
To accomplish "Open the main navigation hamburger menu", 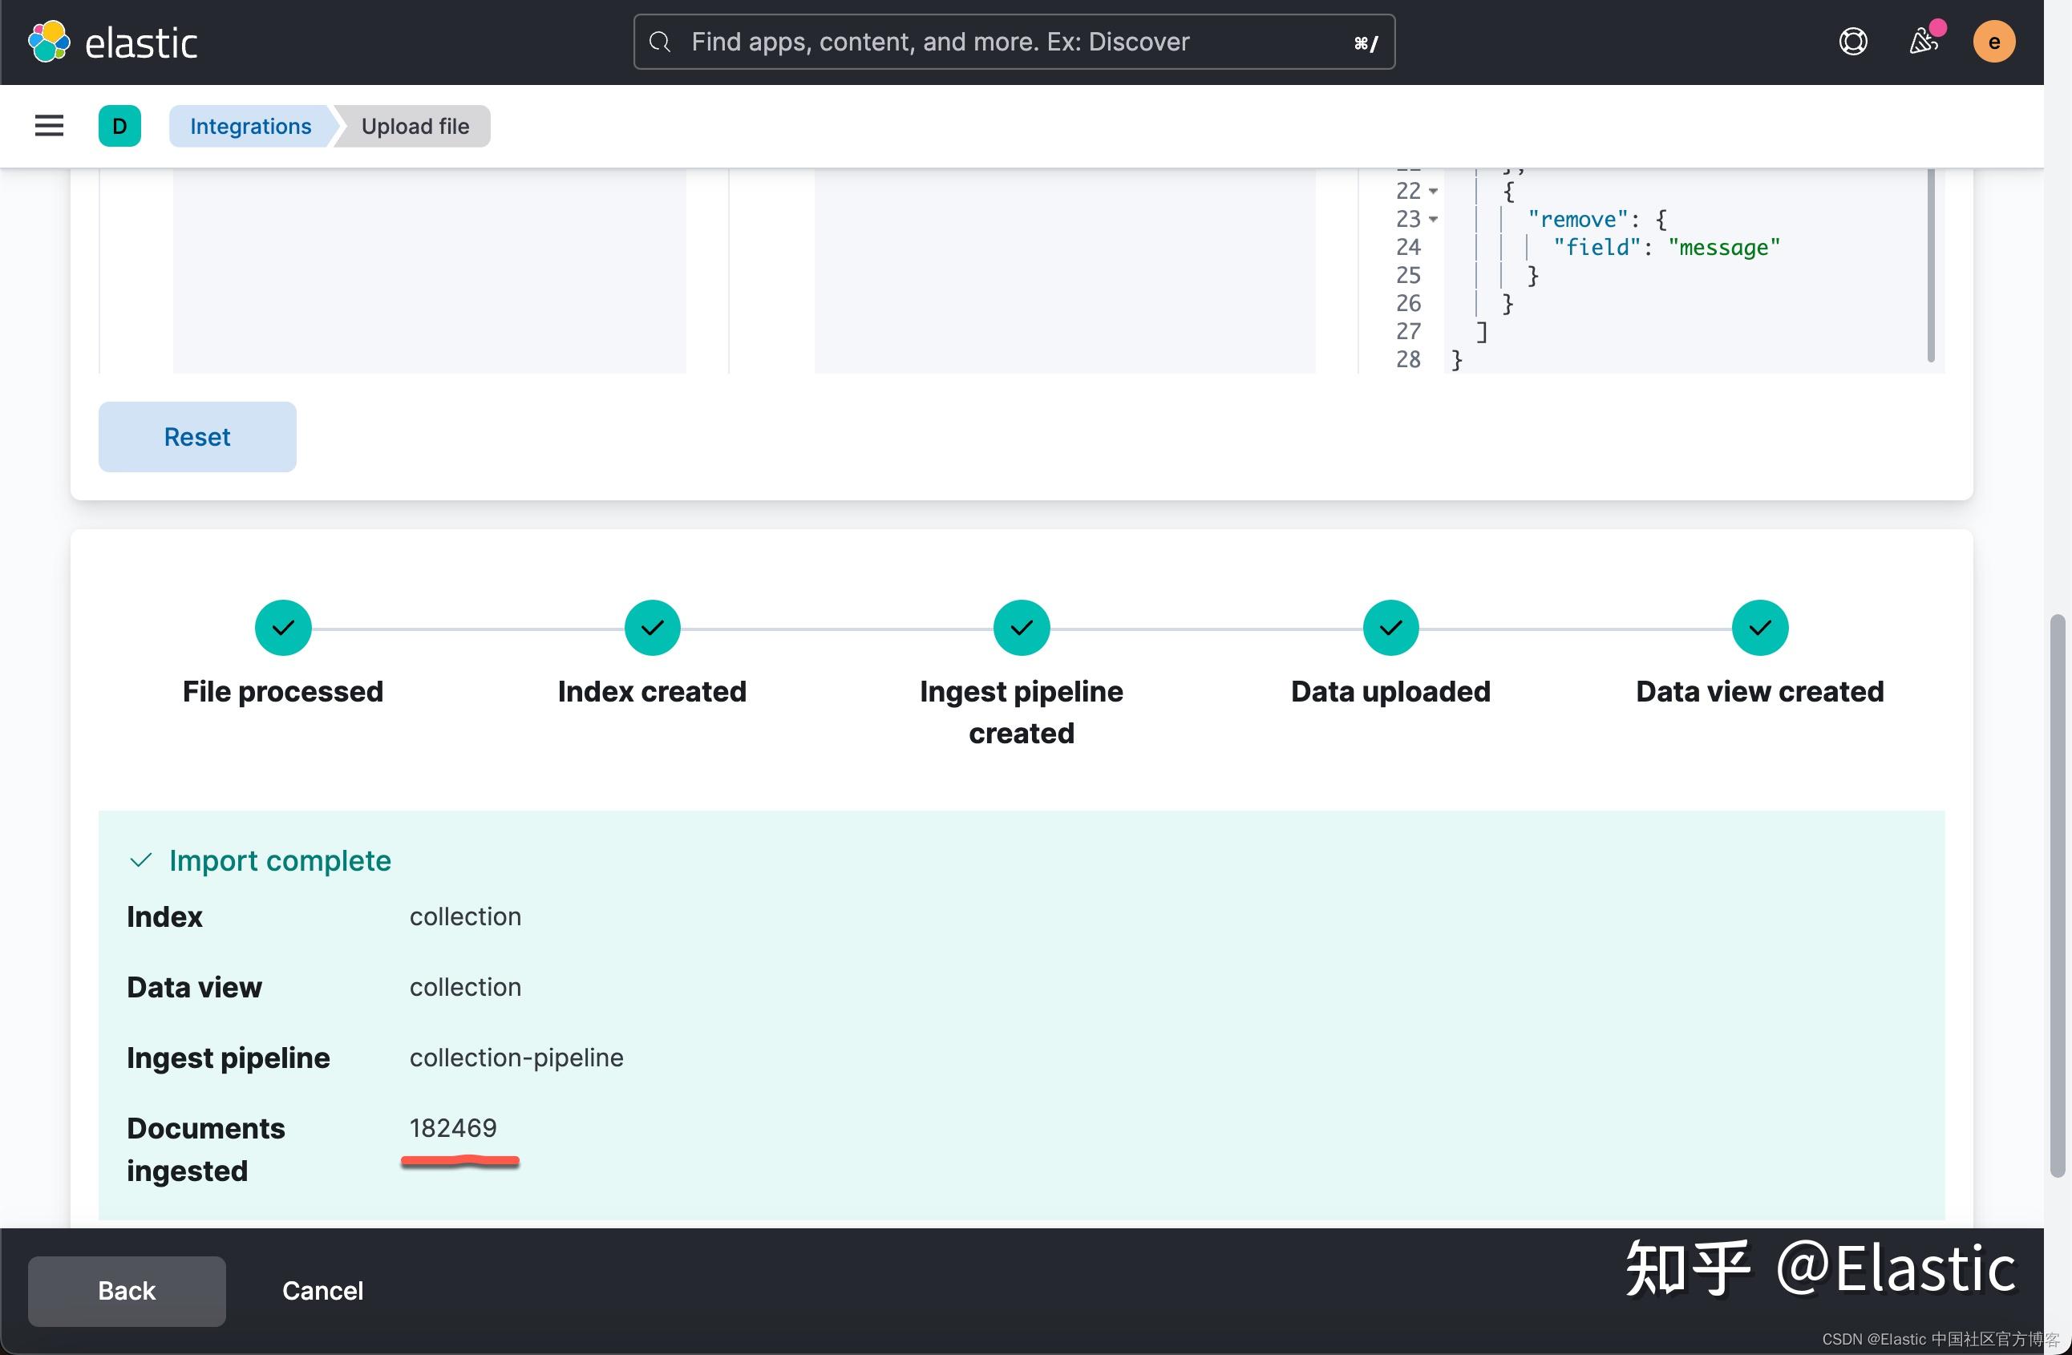I will (x=49, y=125).
